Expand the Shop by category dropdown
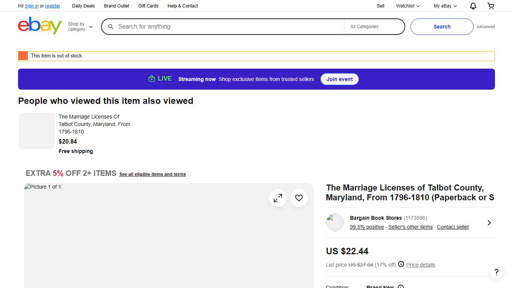This screenshot has width=513, height=288. click(80, 27)
